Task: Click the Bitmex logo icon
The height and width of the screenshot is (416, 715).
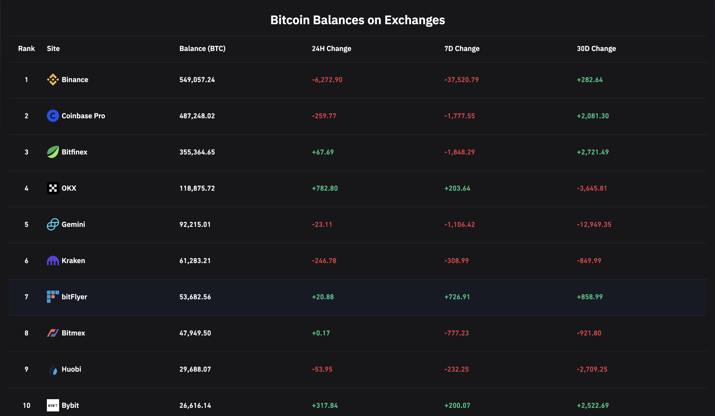Action: tap(53, 333)
